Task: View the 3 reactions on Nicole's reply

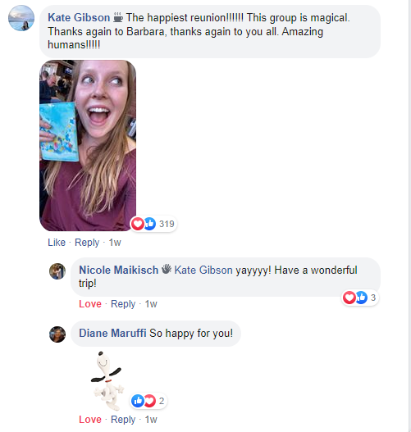Action: click(x=360, y=298)
